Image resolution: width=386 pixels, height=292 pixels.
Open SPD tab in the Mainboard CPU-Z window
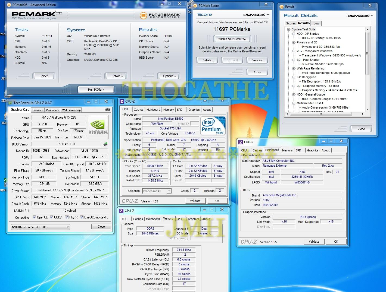click(298, 150)
